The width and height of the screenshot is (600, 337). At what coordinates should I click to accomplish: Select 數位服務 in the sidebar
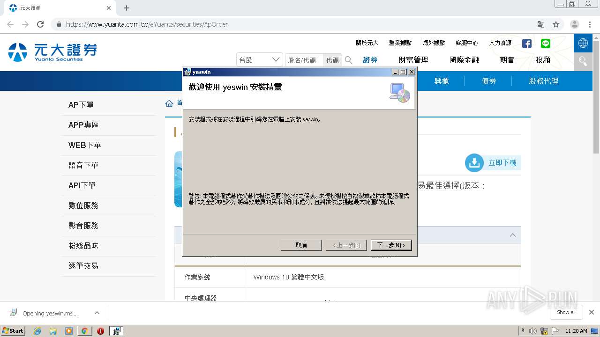tap(109, 205)
